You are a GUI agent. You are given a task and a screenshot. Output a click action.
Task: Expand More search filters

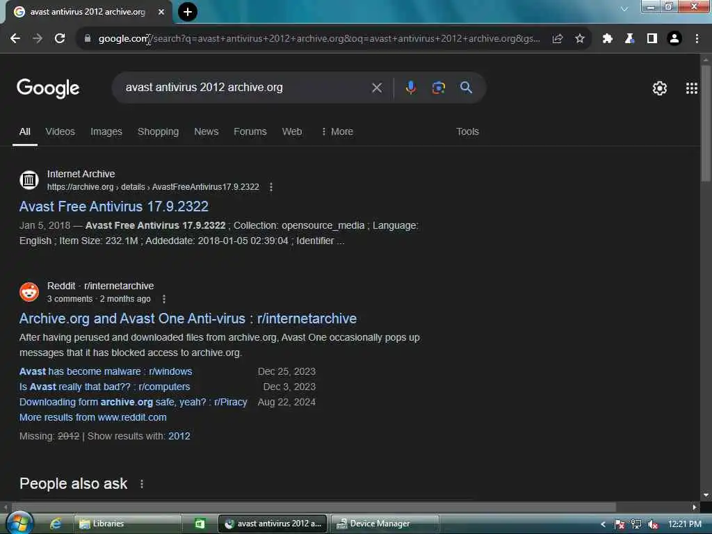(x=337, y=131)
